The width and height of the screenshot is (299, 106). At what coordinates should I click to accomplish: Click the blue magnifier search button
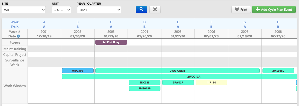point(141,9)
